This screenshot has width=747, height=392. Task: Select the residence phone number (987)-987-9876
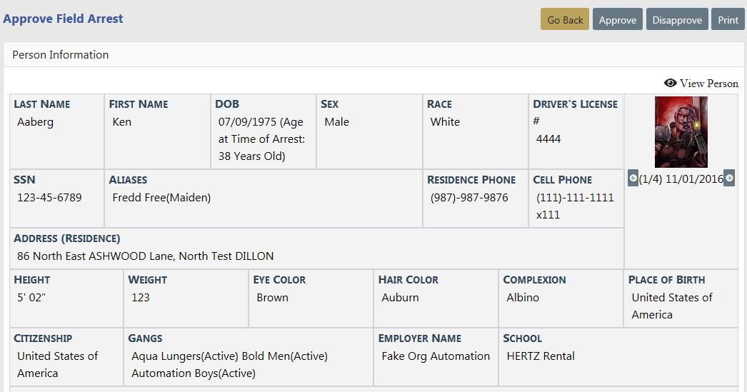(469, 198)
